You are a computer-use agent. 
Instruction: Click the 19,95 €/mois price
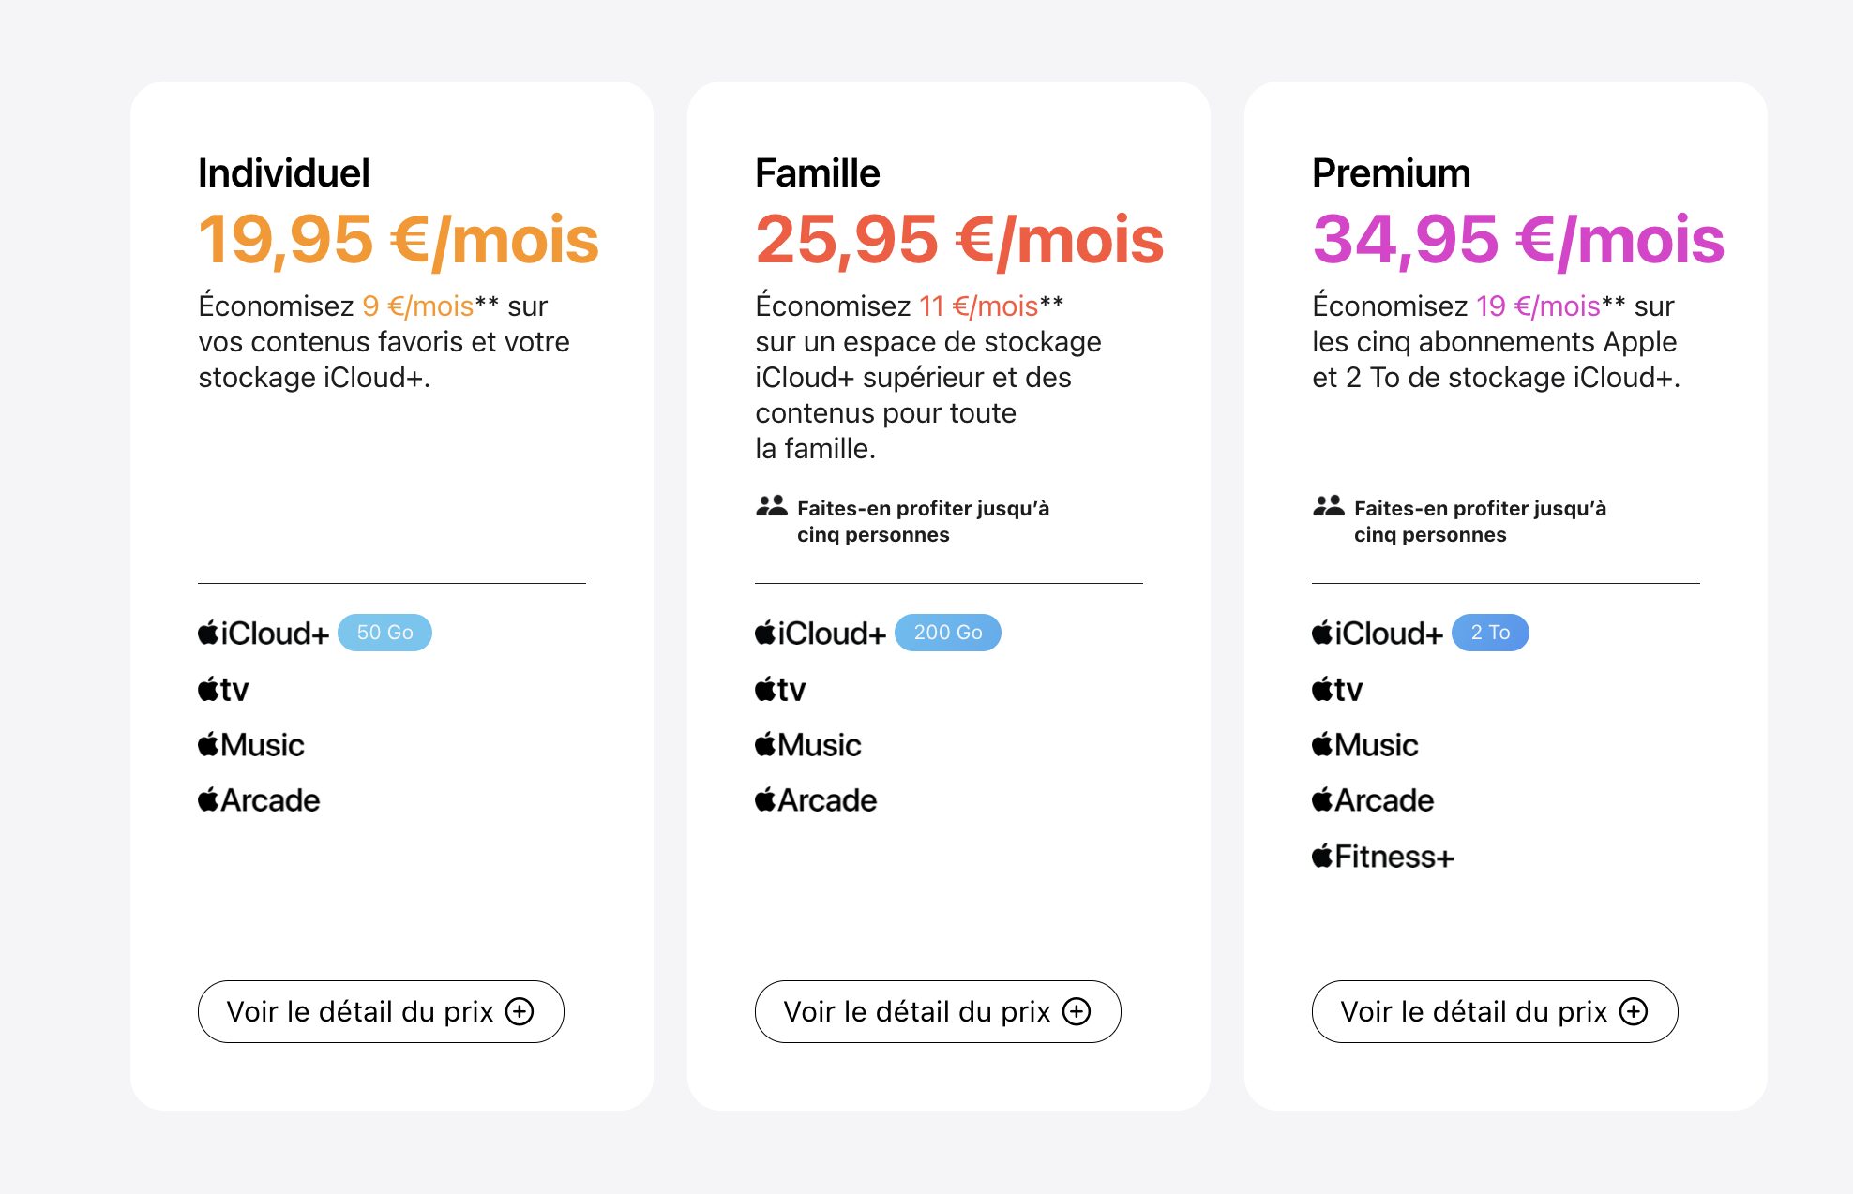[399, 240]
